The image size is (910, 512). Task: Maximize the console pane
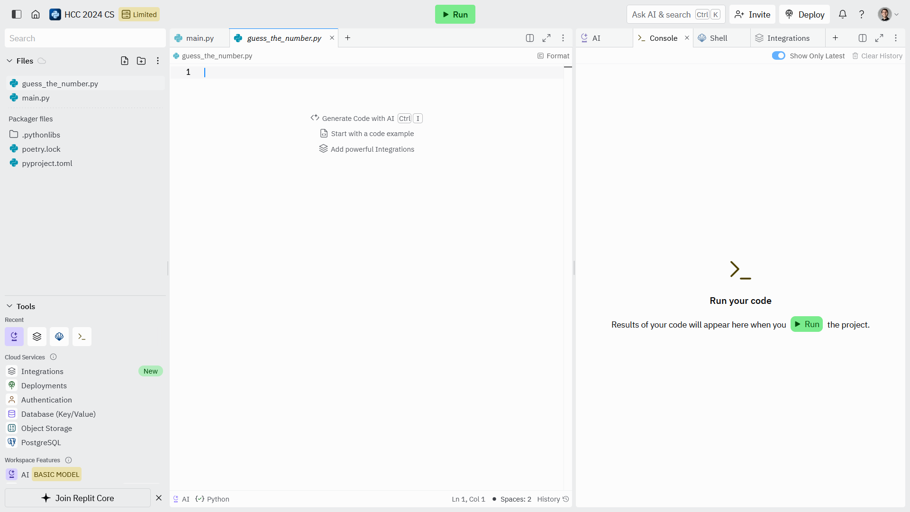pyautogui.click(x=879, y=38)
